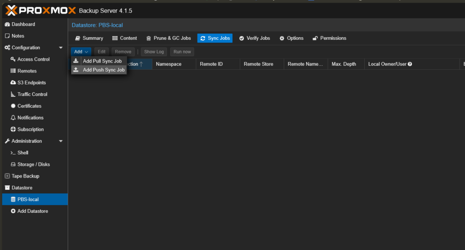This screenshot has height=250, width=465.
Task: Click the Certificates badge icon
Action: pyautogui.click(x=13, y=106)
